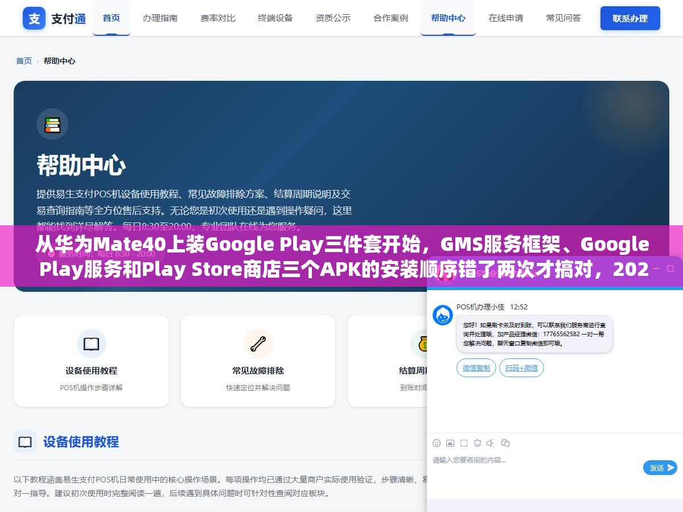The width and height of the screenshot is (683, 512).
Task: Open the 设备使用教程 card
Action: click(x=91, y=361)
